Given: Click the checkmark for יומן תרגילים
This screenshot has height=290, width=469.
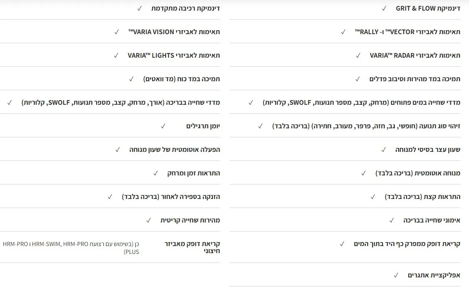Looking at the screenshot, I should pos(163,126).
